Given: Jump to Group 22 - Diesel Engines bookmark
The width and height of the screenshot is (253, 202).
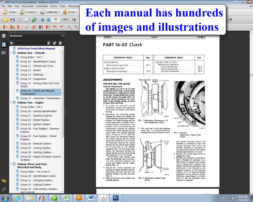Looking at the screenshot, I should [35, 120].
